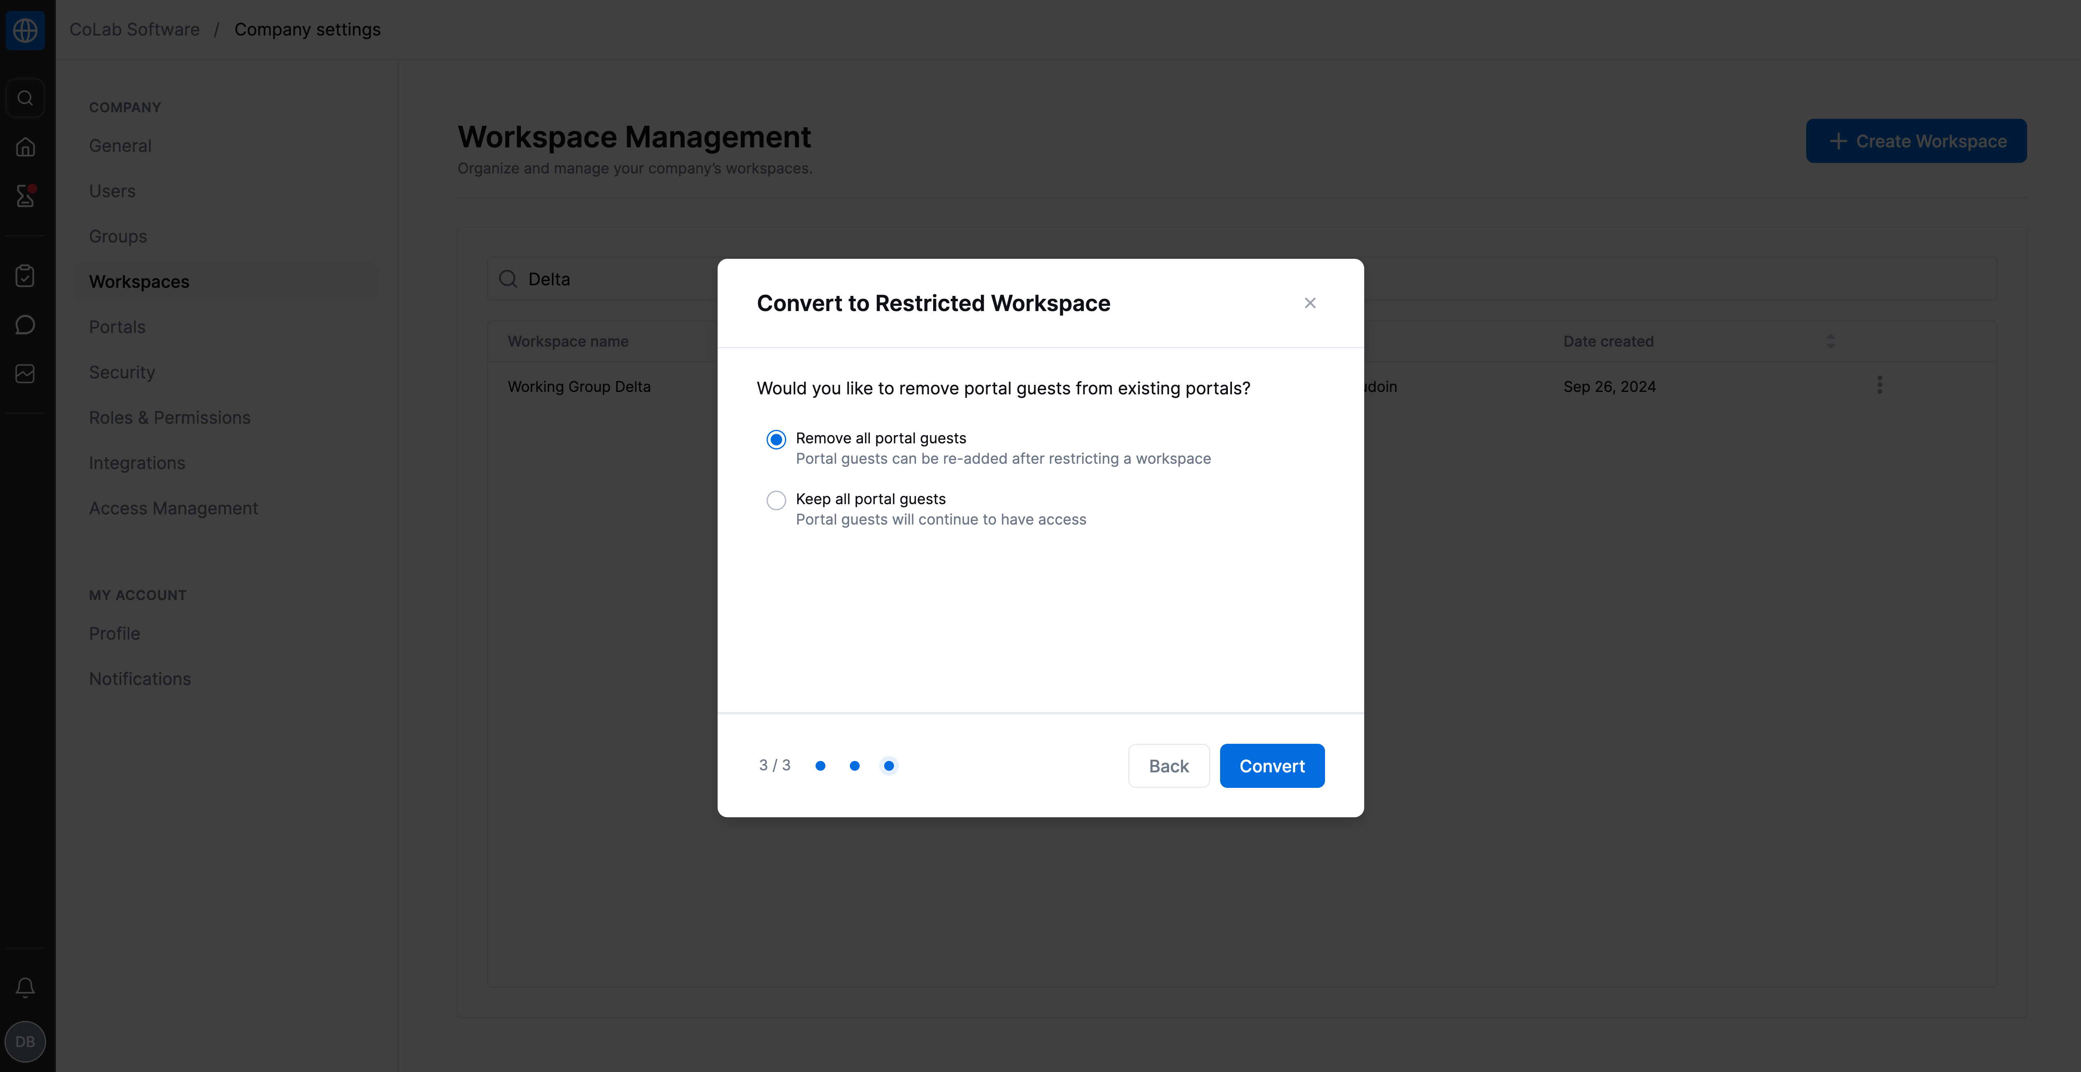Open Notifications under My Account
Image resolution: width=2081 pixels, height=1072 pixels.
tap(140, 678)
